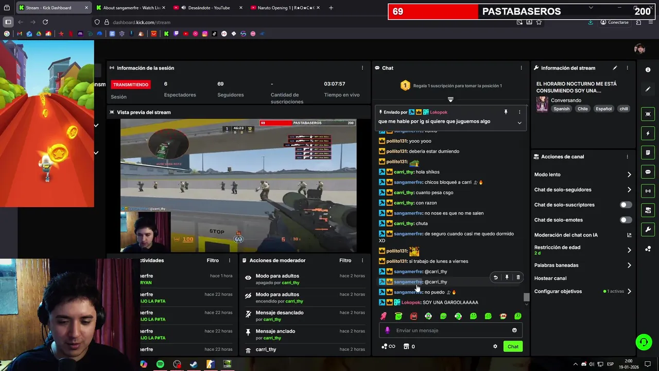
Task: Open the green support headset button
Action: pos(643,342)
